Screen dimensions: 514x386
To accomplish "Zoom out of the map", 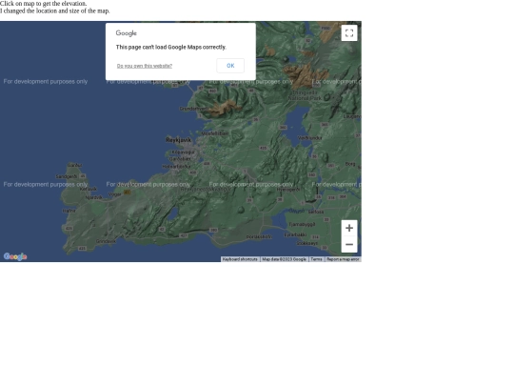I will tap(349, 244).
